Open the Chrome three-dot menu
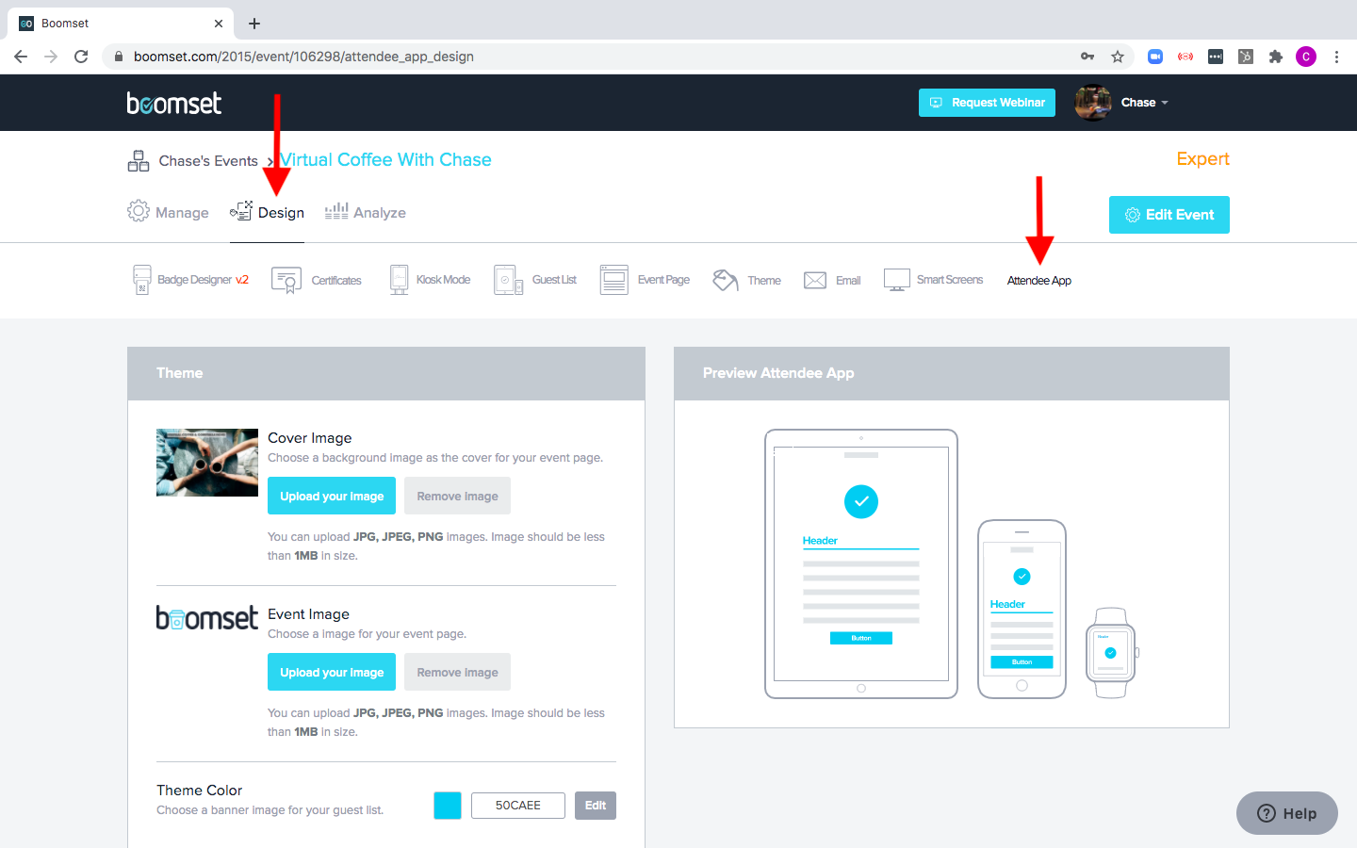This screenshot has height=848, width=1357. (1336, 57)
